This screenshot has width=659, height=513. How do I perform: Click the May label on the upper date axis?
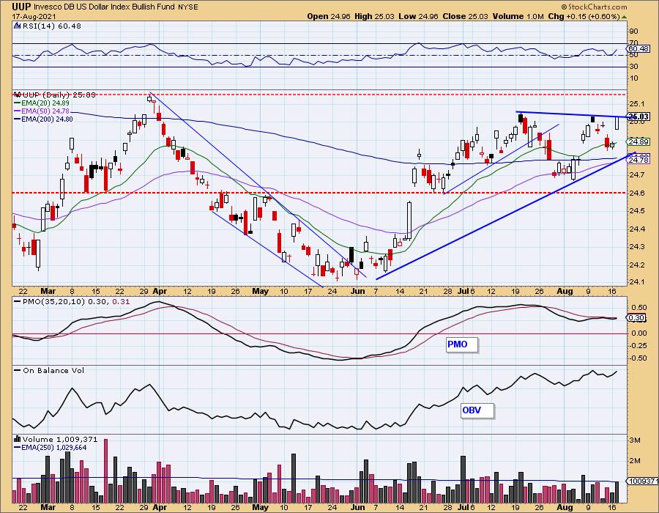[x=260, y=292]
